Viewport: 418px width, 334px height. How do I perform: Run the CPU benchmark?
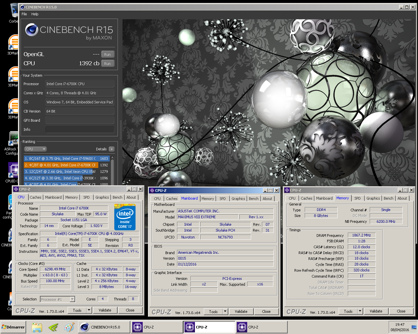(107, 64)
